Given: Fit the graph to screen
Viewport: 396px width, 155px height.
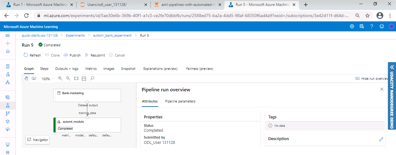Looking at the screenshot, I should coord(76,79).
